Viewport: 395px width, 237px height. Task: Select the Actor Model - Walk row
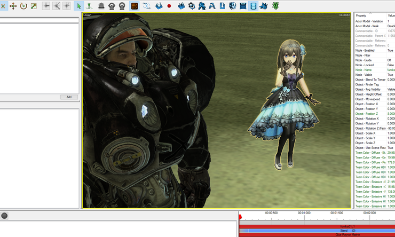click(x=375, y=26)
